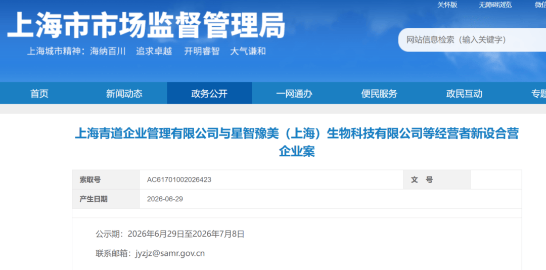Click the 上海市市场监督管理局 site title

coord(146,25)
